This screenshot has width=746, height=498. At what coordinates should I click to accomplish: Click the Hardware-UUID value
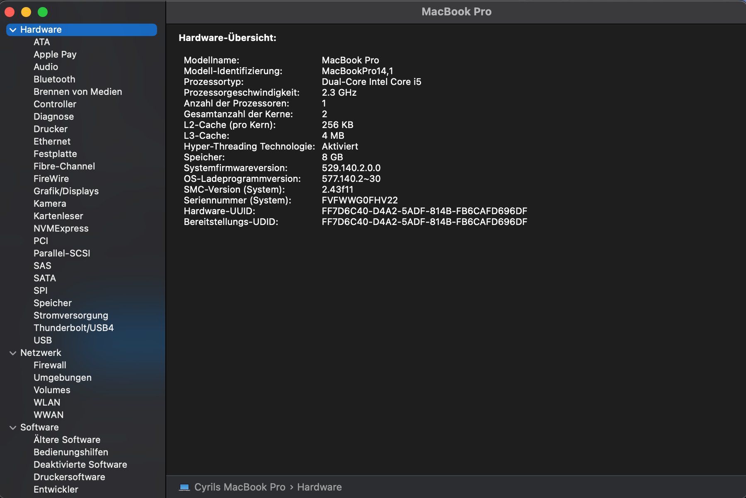click(424, 211)
